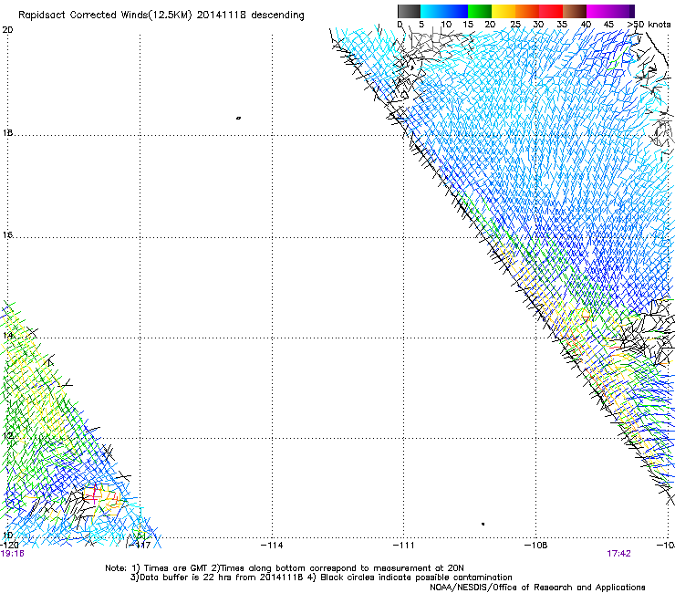Click legend tick label '35'
This screenshot has width=675, height=593.
[x=562, y=25]
